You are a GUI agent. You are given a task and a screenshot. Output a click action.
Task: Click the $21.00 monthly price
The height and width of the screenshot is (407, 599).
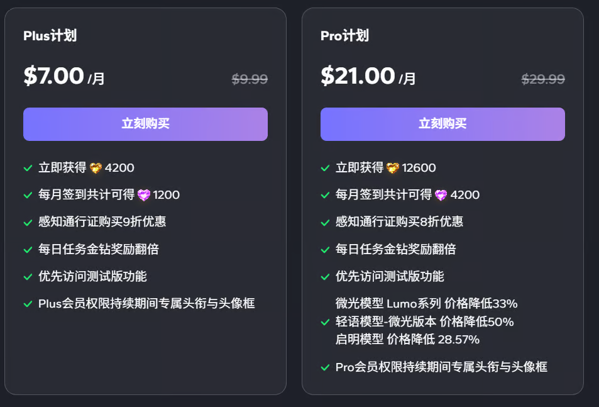(358, 76)
